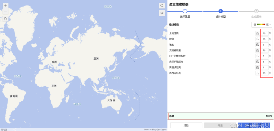Open transform settings icon for 离县城距离
Screen dimensions: 274x131
coord(258,68)
